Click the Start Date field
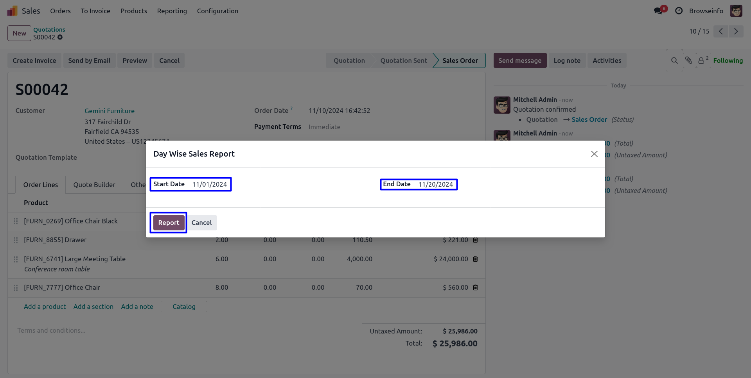751x378 pixels. coord(209,184)
